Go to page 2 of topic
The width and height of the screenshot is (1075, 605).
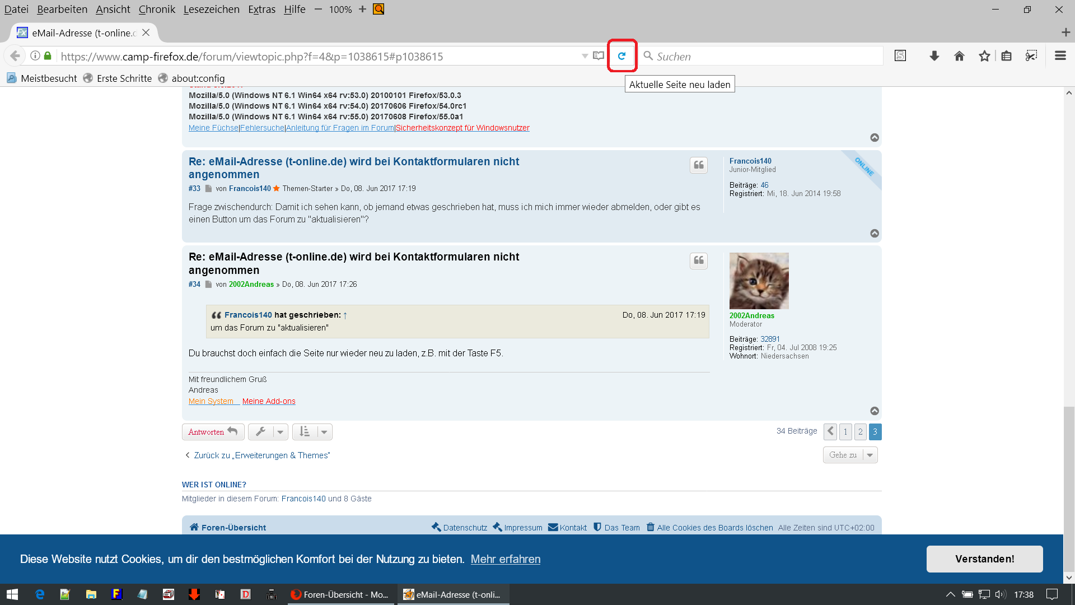860,432
